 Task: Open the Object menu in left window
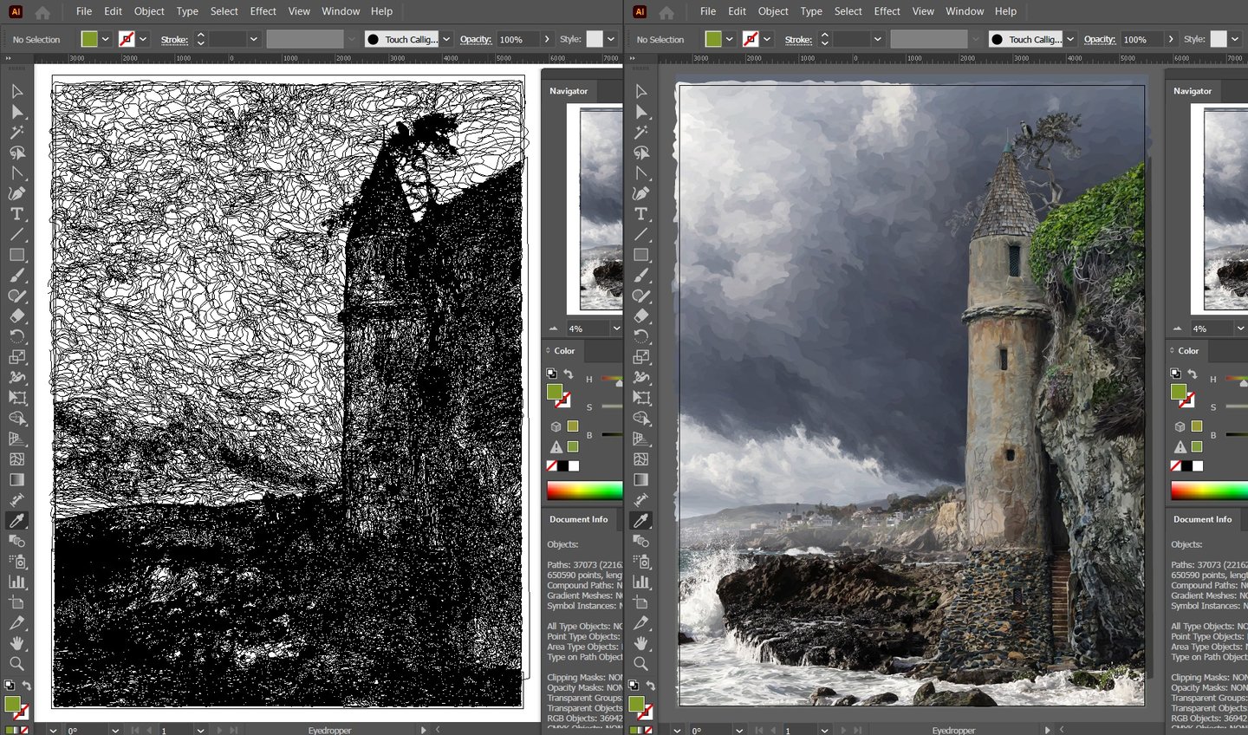pos(149,11)
